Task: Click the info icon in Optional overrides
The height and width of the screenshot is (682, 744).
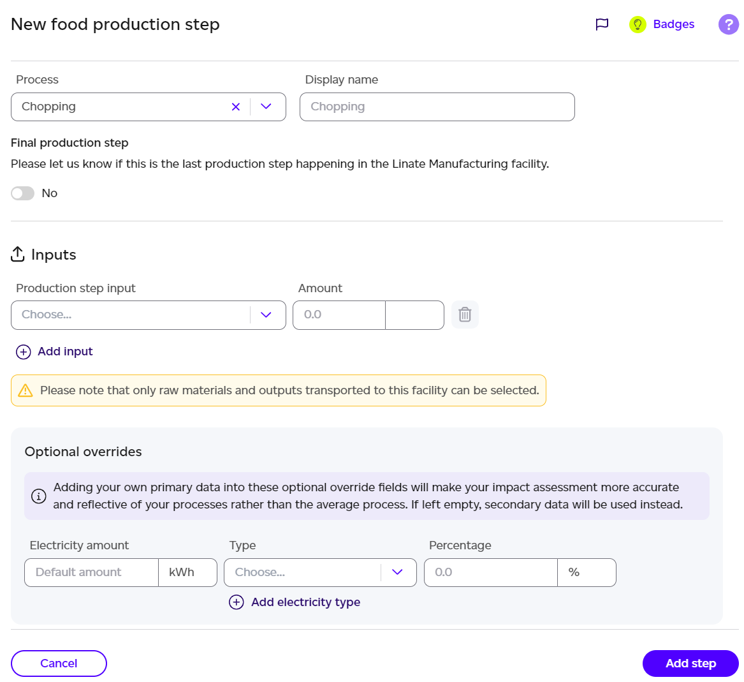Action: tap(39, 496)
